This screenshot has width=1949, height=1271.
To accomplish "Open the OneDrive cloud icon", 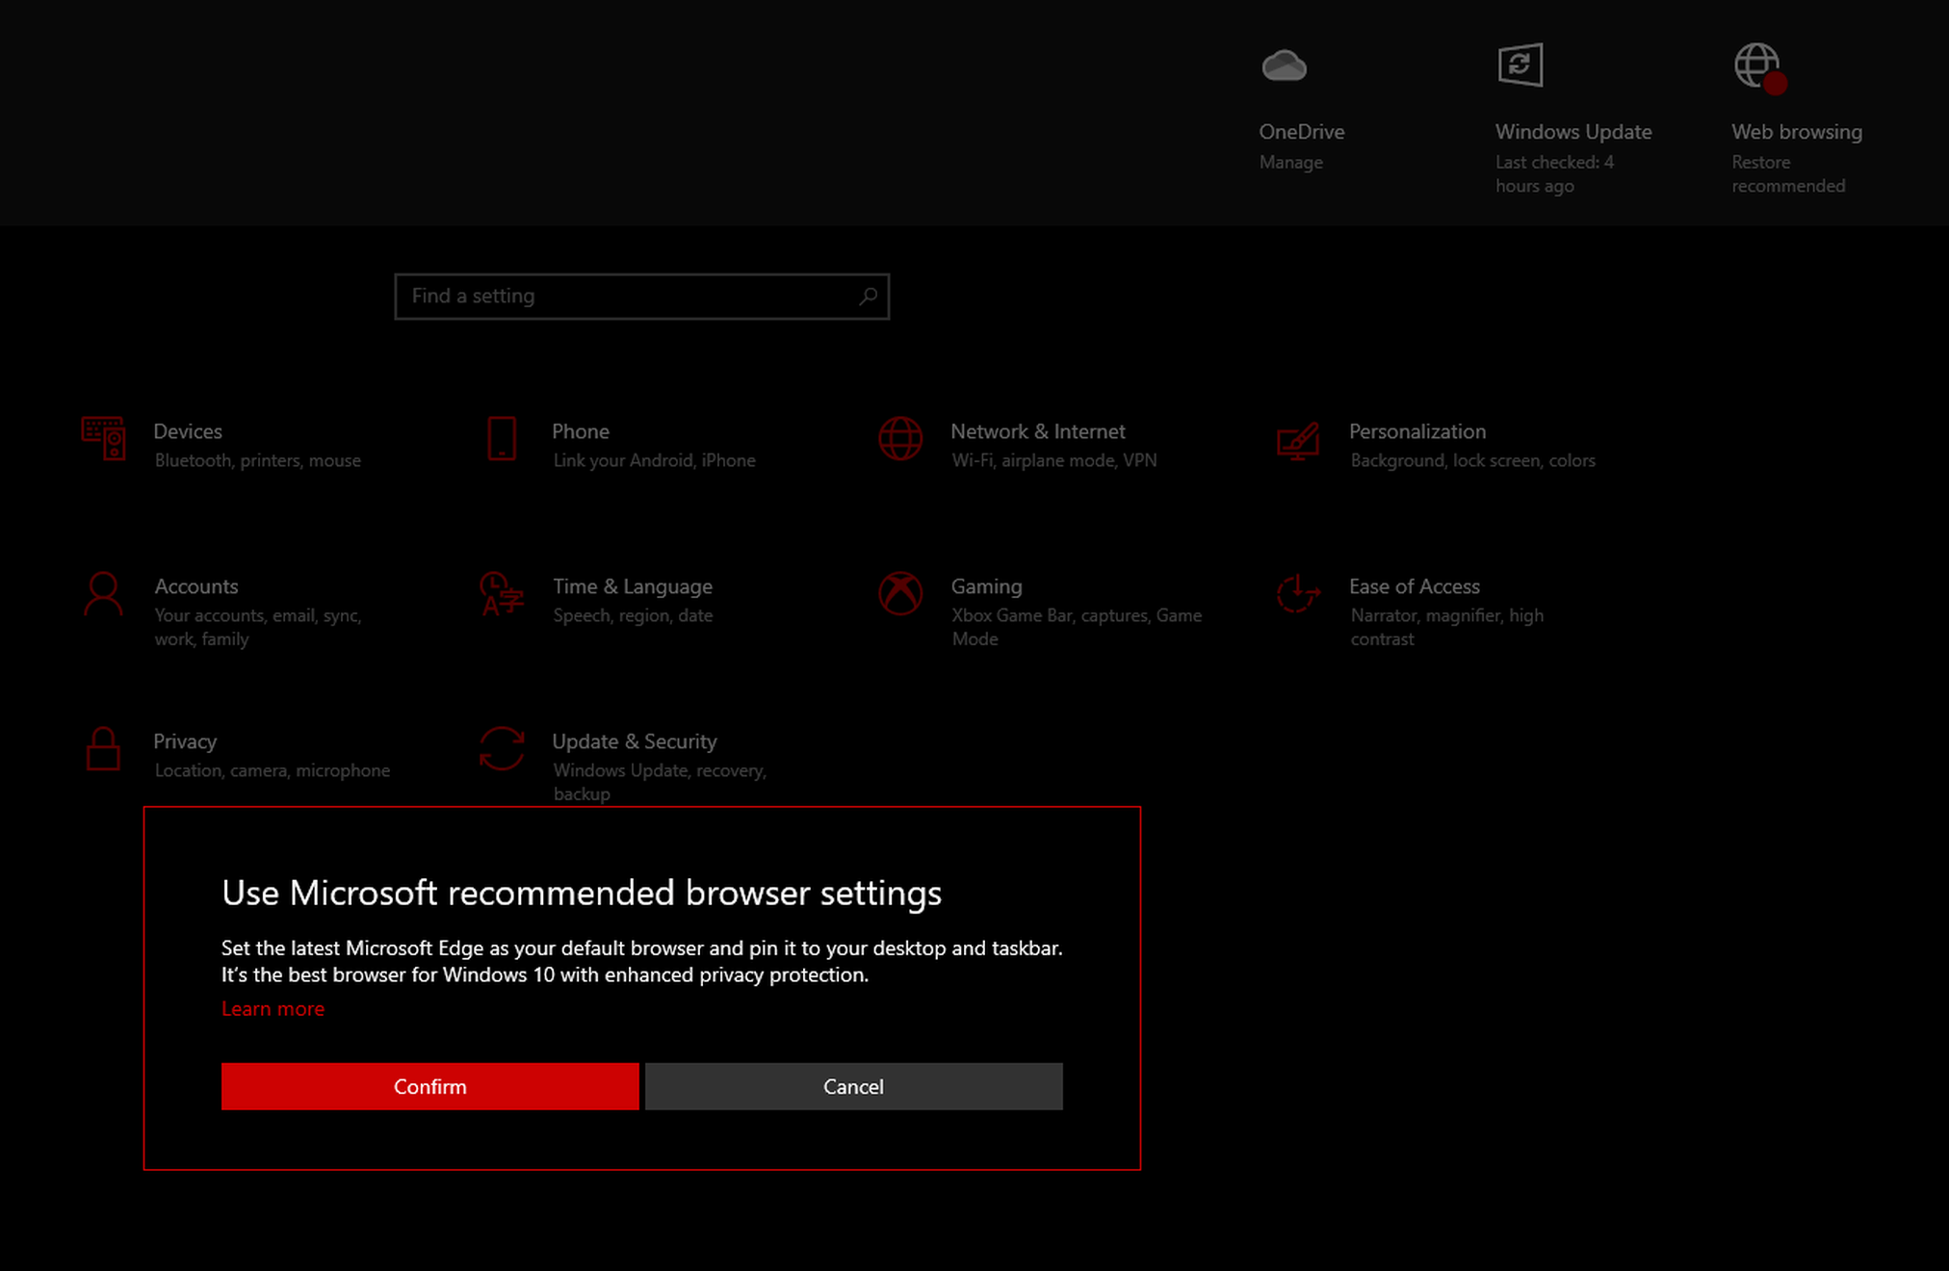I will tap(1284, 65).
